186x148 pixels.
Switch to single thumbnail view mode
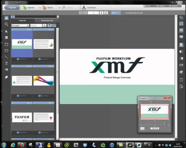pos(50,25)
